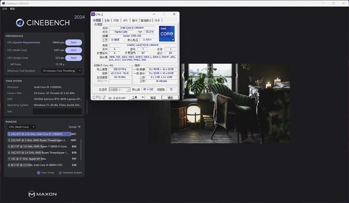Click the Info input field
This screenshot has width=349, height=203.
click(57, 111)
